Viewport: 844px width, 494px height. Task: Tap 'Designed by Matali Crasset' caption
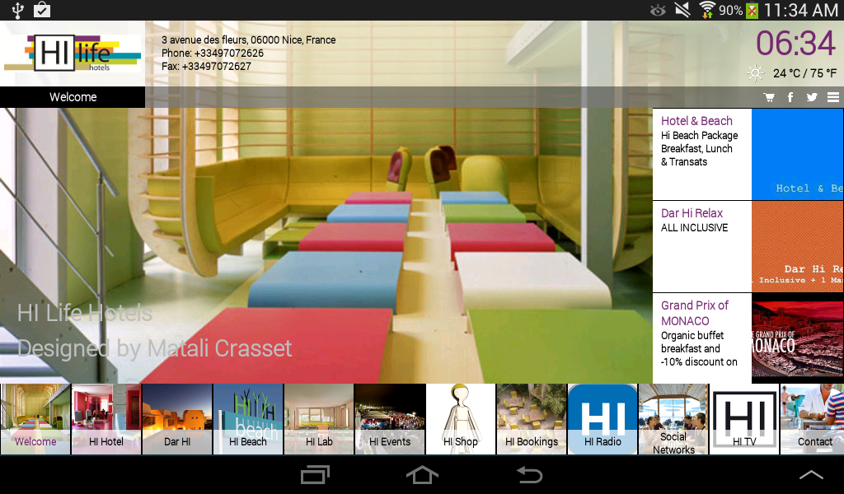point(154,349)
